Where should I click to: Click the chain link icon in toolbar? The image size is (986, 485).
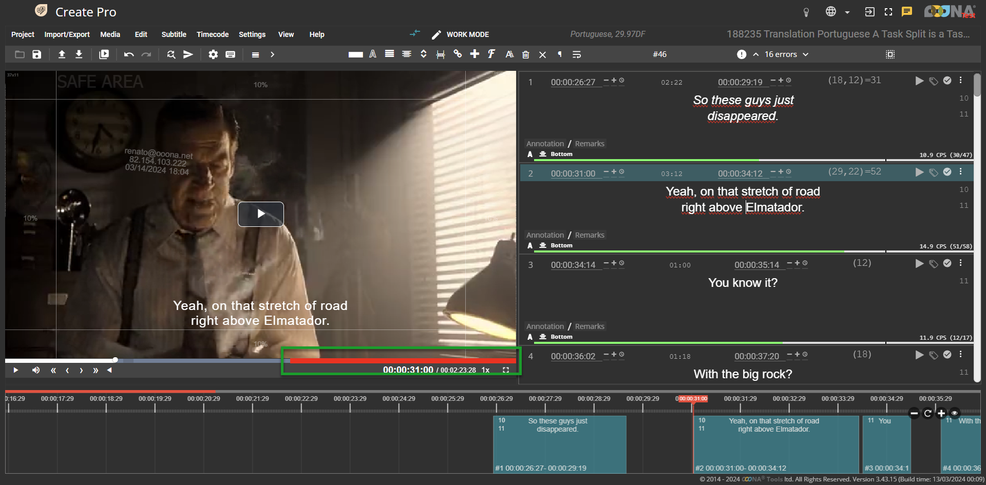click(458, 54)
